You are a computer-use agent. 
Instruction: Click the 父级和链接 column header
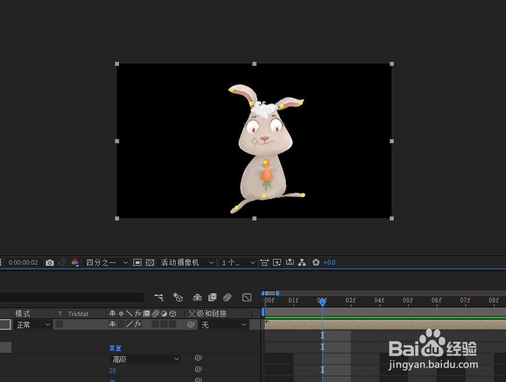coord(207,313)
